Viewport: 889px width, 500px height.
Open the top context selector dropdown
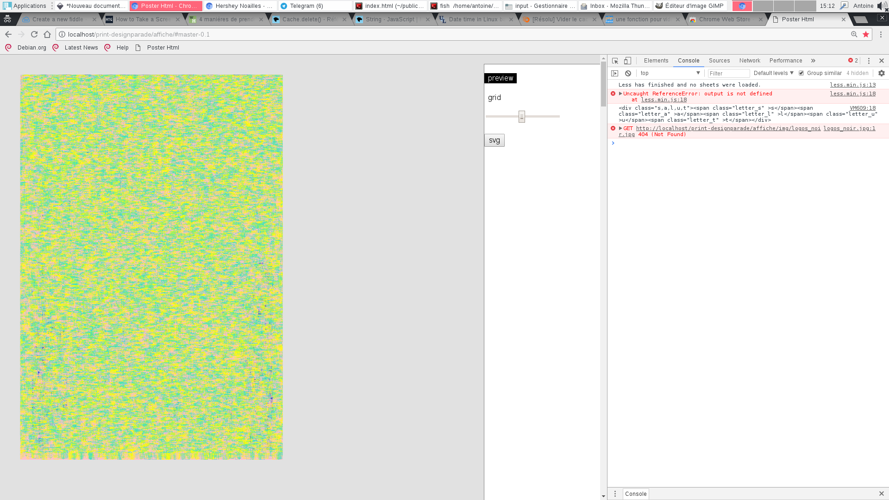[670, 73]
